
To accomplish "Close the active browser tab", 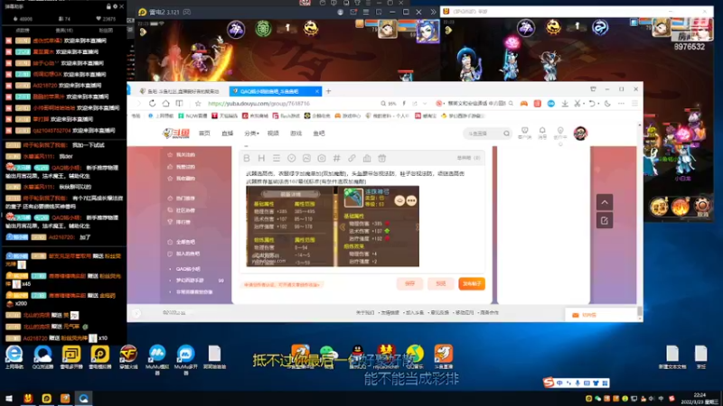I will point(317,91).
